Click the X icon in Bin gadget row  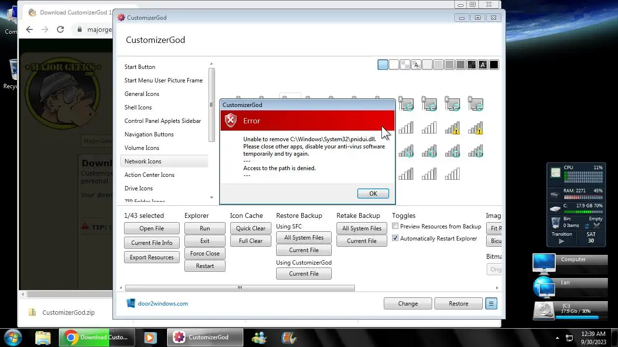click(x=597, y=226)
